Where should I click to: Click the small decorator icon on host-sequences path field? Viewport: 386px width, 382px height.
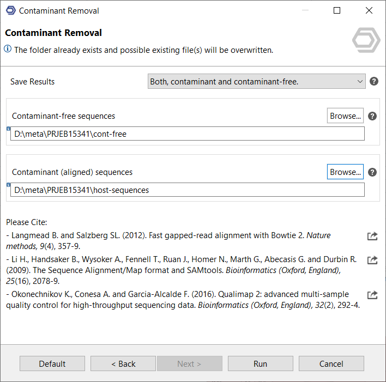pos(9,185)
